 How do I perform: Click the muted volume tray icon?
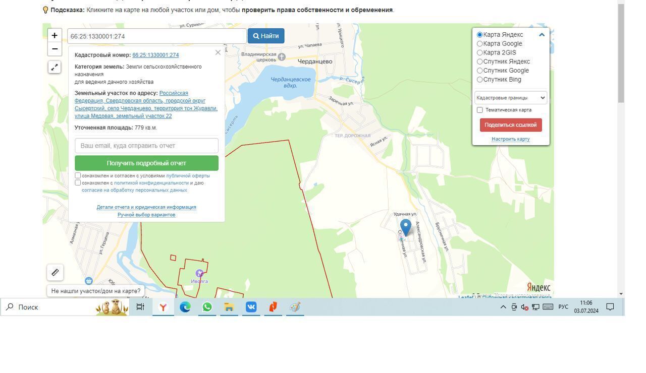coord(525,307)
